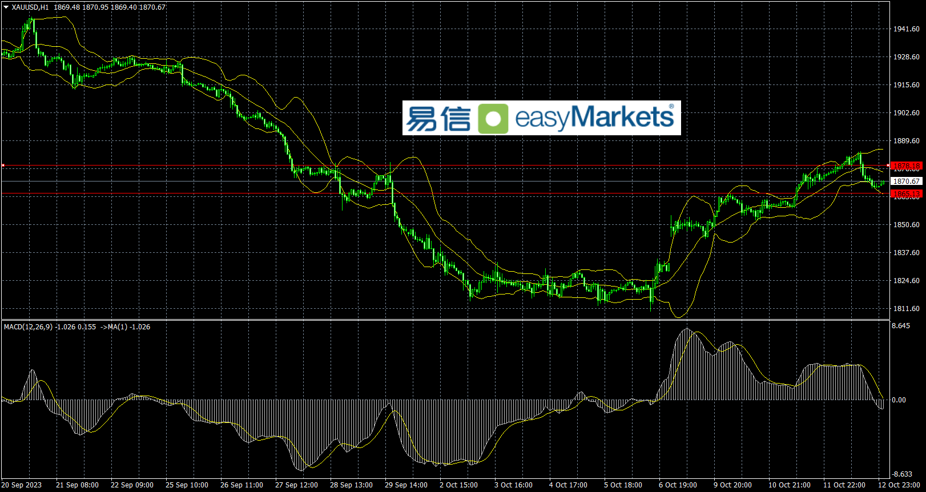Select the red 1865.13 horizontal price line
The width and height of the screenshot is (926, 492).
445,194
